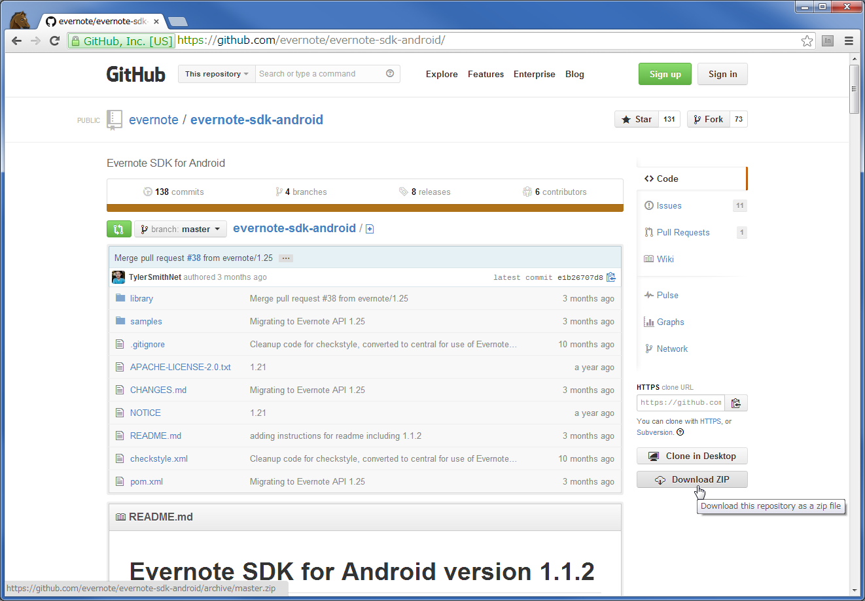This screenshot has width=865, height=601.
Task: Click the GitHub logo
Action: click(136, 74)
